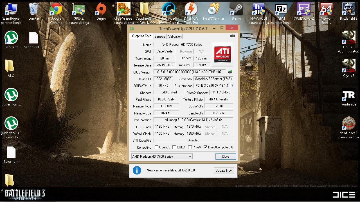Open the Steam desktop icon

click(236, 12)
